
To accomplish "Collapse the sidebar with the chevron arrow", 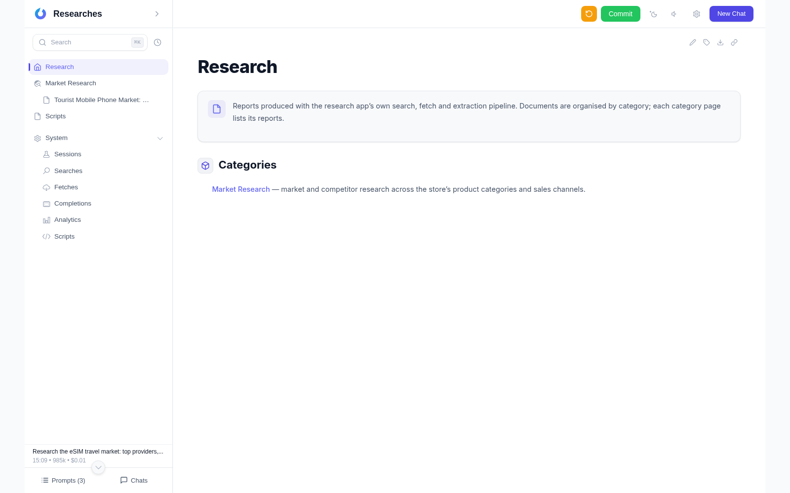I will (157, 14).
